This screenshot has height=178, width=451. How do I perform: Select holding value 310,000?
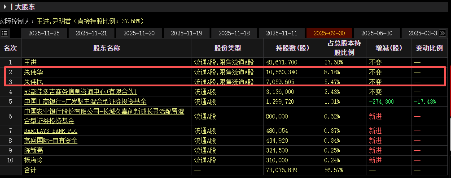[277, 160]
